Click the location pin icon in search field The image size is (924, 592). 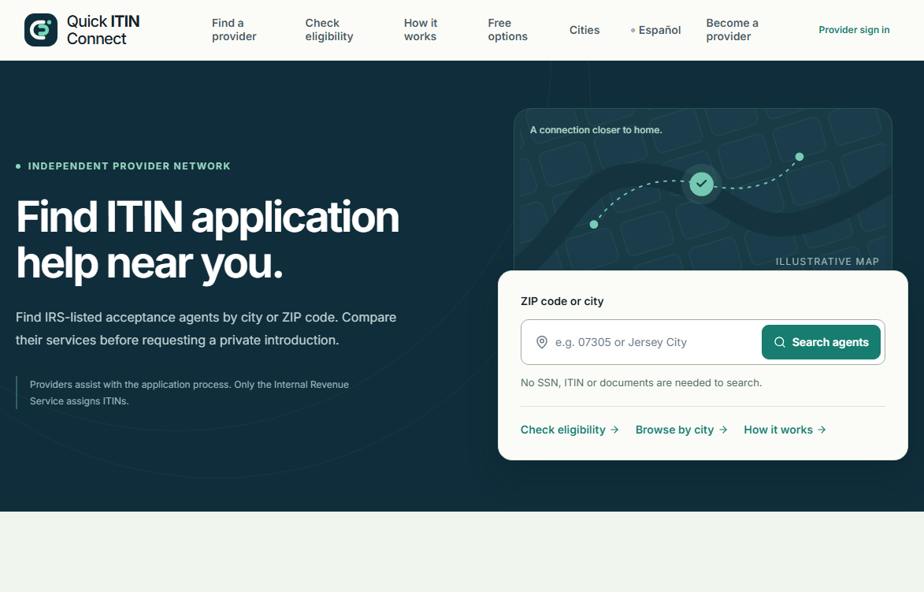tap(541, 342)
